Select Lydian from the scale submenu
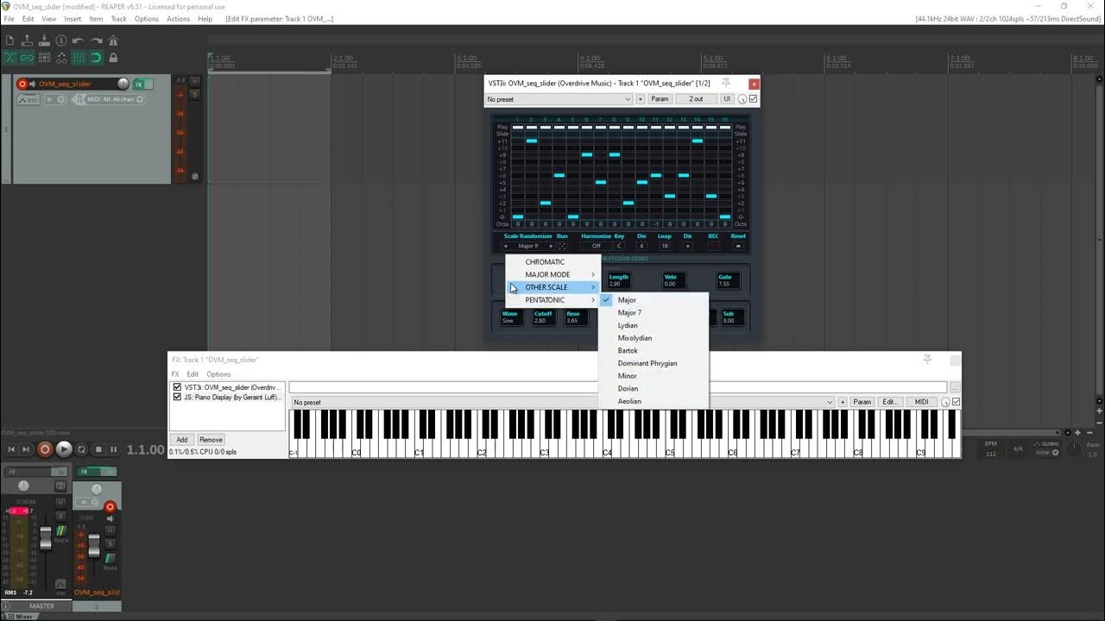Viewport: 1105px width, 621px height. 654,325
